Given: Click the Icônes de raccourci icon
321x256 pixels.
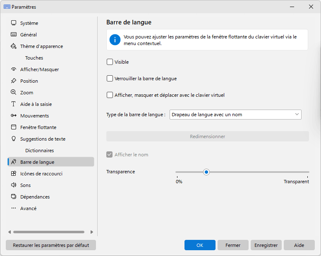Looking at the screenshot, I should tap(14, 174).
